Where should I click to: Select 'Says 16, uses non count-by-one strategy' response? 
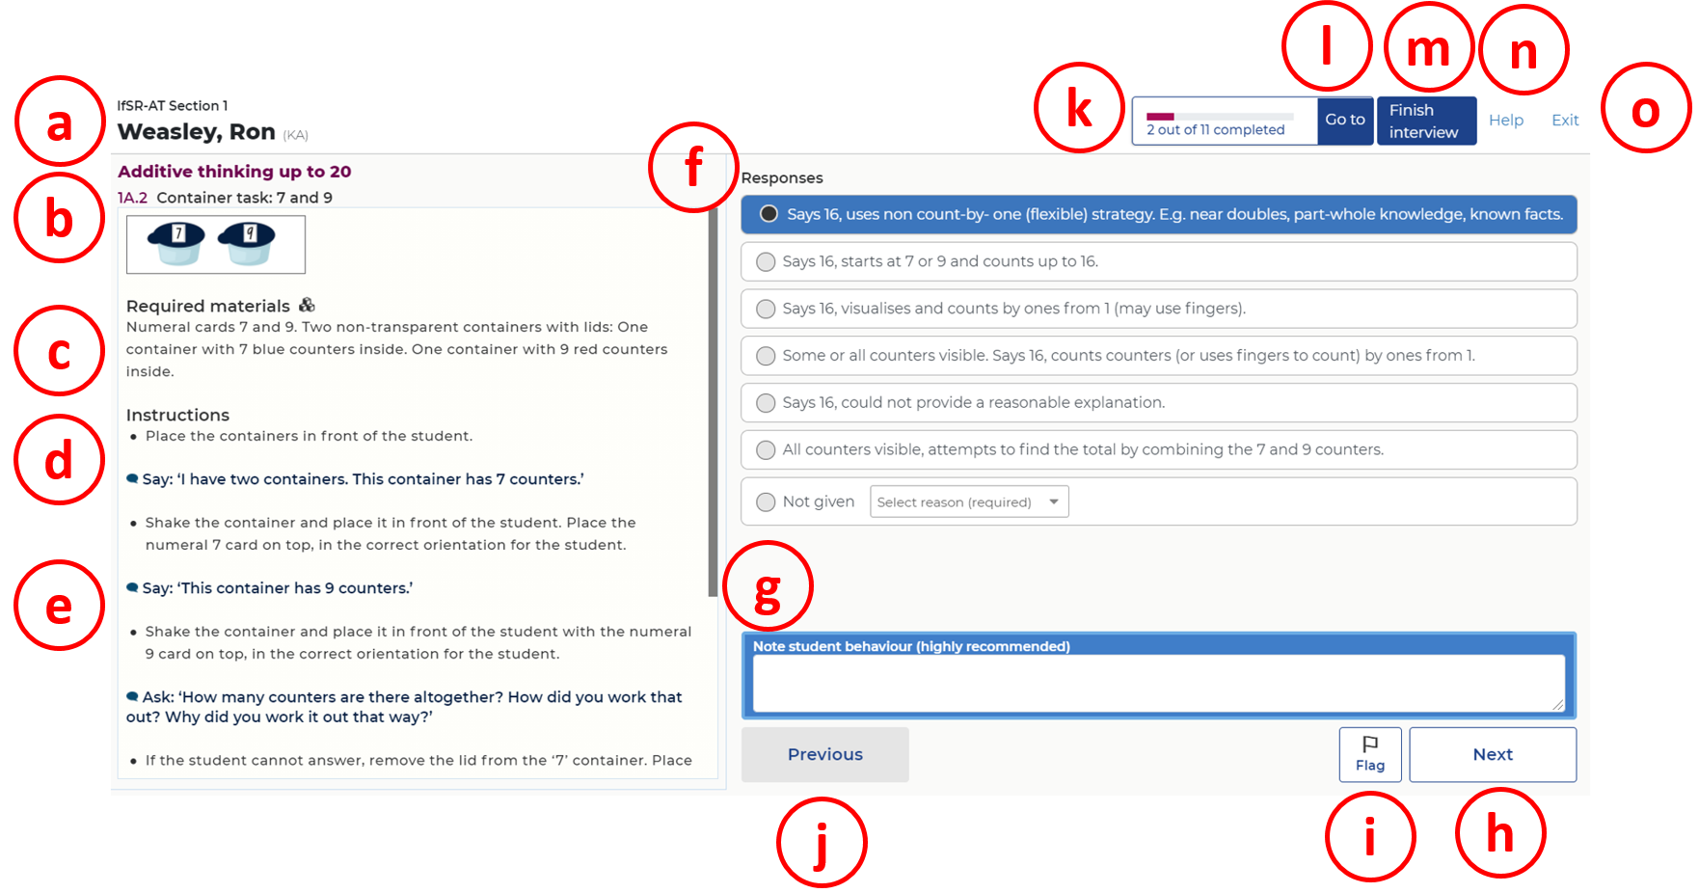tap(1158, 214)
